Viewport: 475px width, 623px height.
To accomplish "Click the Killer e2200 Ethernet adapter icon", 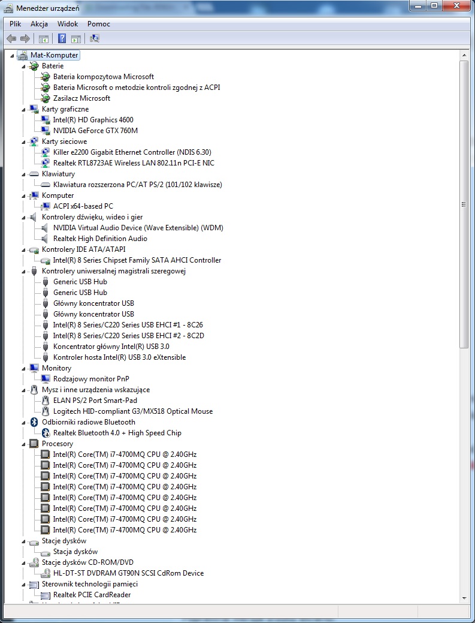I will pyautogui.click(x=46, y=152).
